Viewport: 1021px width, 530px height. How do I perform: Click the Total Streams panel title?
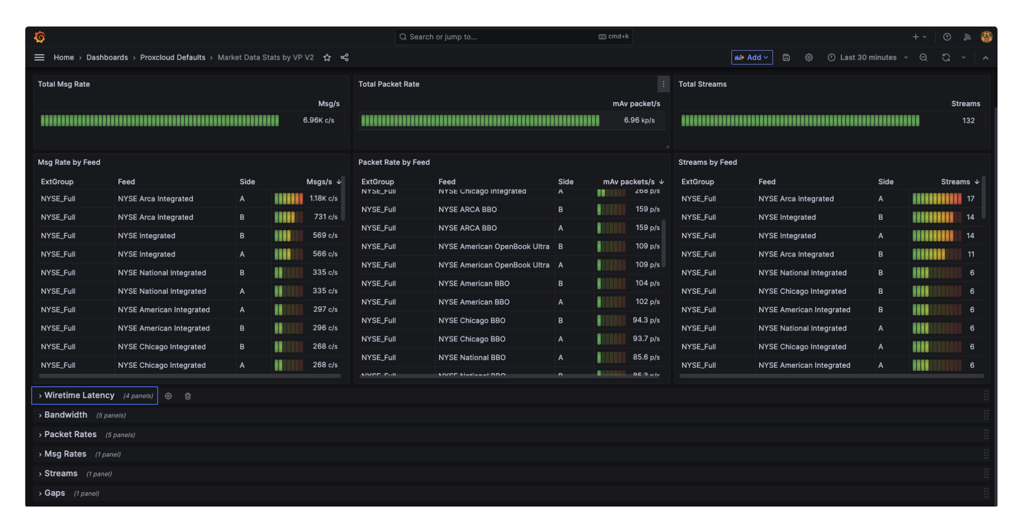click(x=702, y=84)
